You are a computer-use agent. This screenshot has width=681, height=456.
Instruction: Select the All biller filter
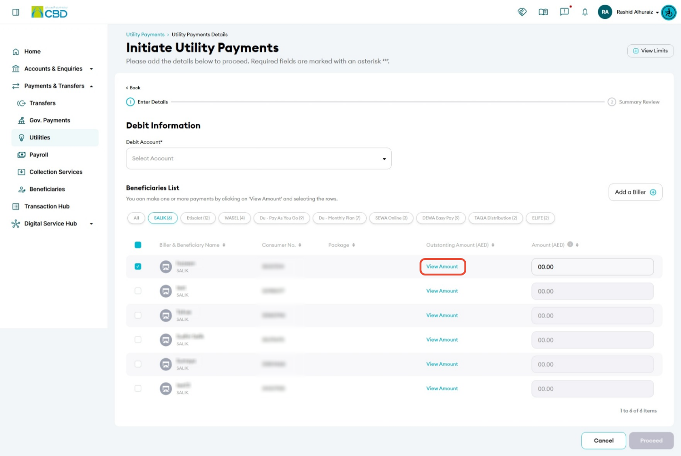(x=136, y=218)
